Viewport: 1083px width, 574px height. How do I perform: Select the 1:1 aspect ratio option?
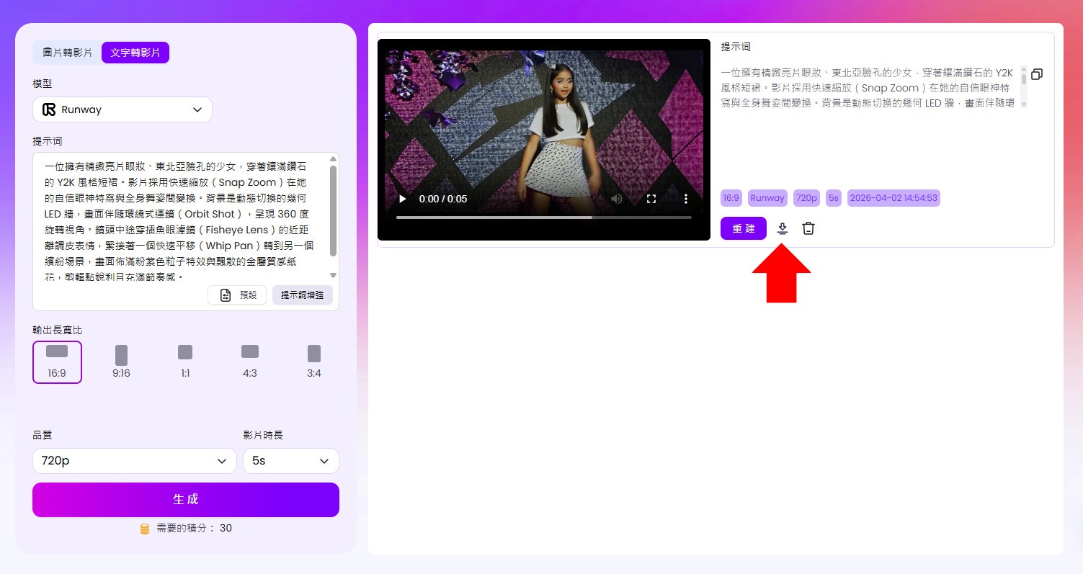pyautogui.click(x=185, y=362)
